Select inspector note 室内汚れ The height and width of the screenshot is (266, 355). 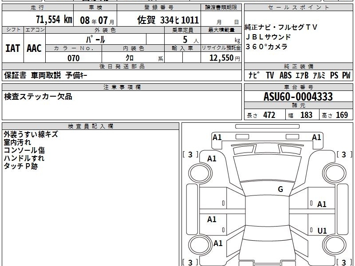point(17,142)
